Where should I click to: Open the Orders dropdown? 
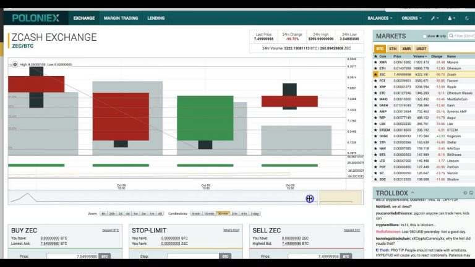point(411,18)
